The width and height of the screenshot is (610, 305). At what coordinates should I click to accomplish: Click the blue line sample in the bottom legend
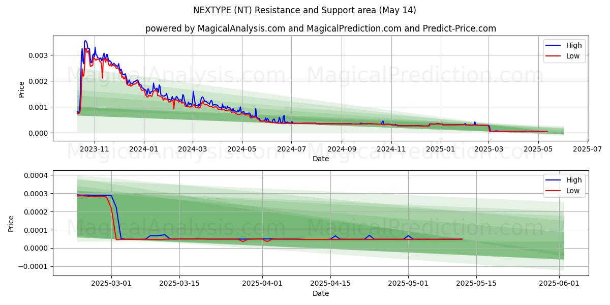[554, 180]
